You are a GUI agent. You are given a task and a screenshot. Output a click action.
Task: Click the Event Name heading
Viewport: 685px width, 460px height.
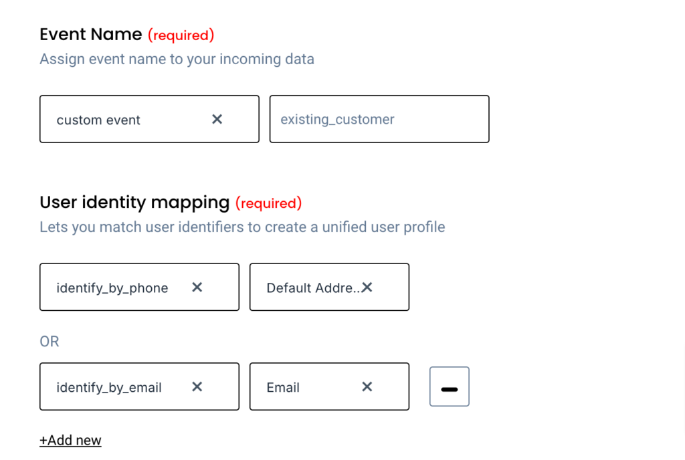[91, 34]
